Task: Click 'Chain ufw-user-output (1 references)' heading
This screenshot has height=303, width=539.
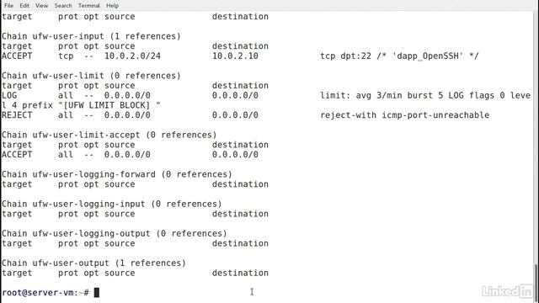Action: (93, 263)
